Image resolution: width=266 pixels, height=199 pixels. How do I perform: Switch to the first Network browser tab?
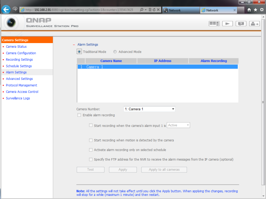tap(179, 10)
